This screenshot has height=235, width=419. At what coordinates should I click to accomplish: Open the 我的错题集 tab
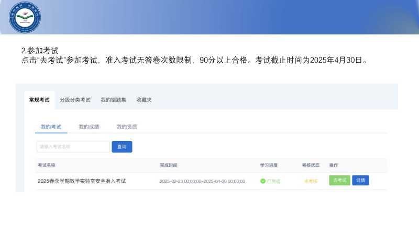(x=113, y=100)
